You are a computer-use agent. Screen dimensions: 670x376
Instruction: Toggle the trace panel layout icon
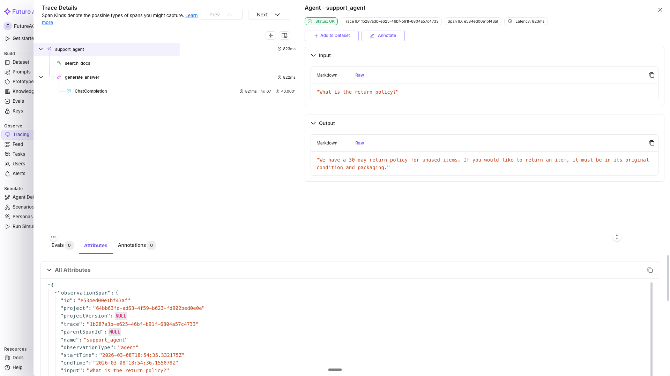284,36
